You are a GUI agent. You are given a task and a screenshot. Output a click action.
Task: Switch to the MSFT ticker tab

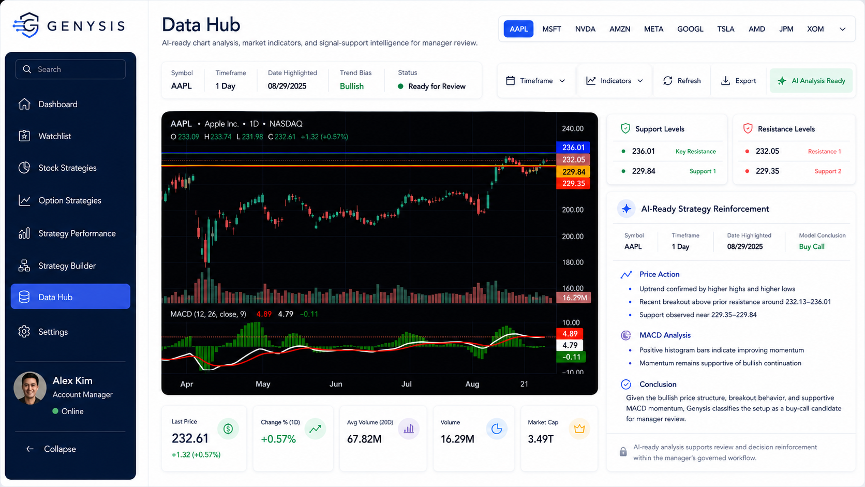pyautogui.click(x=551, y=29)
